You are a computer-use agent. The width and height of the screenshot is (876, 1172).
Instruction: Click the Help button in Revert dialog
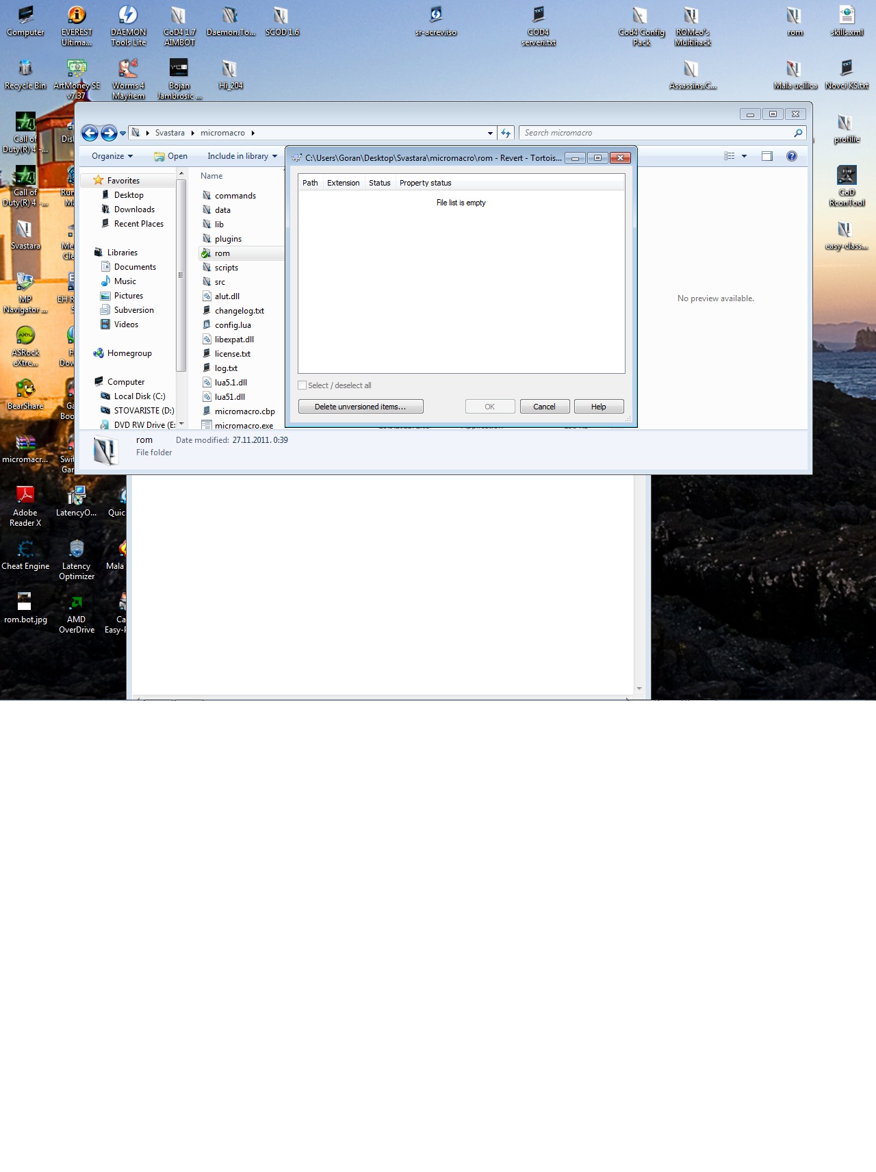(x=598, y=407)
